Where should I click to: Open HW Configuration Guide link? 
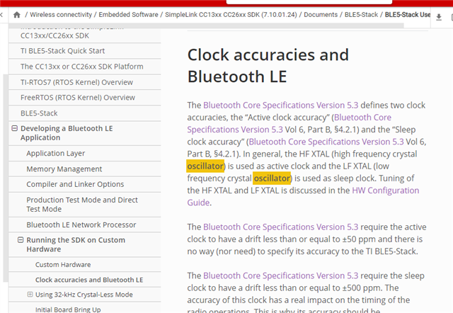(x=385, y=190)
